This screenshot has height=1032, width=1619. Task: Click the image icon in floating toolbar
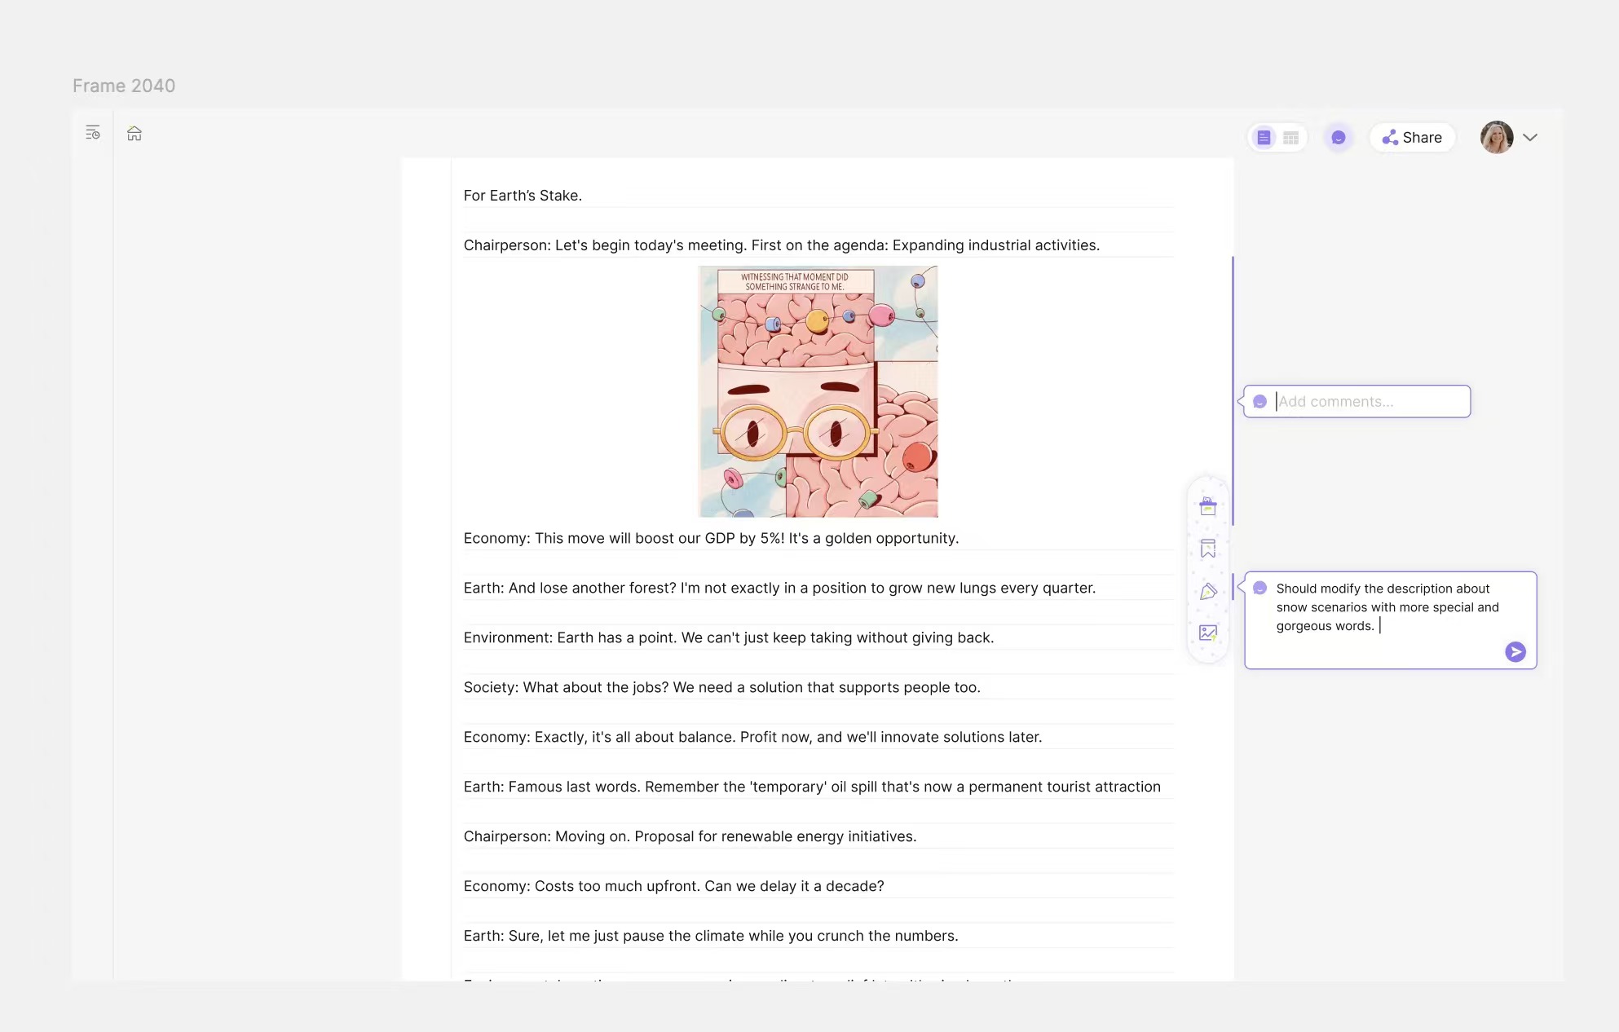(1208, 633)
